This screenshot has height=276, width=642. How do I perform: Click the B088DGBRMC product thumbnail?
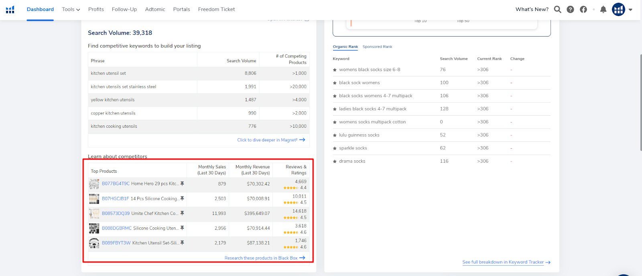click(94, 229)
